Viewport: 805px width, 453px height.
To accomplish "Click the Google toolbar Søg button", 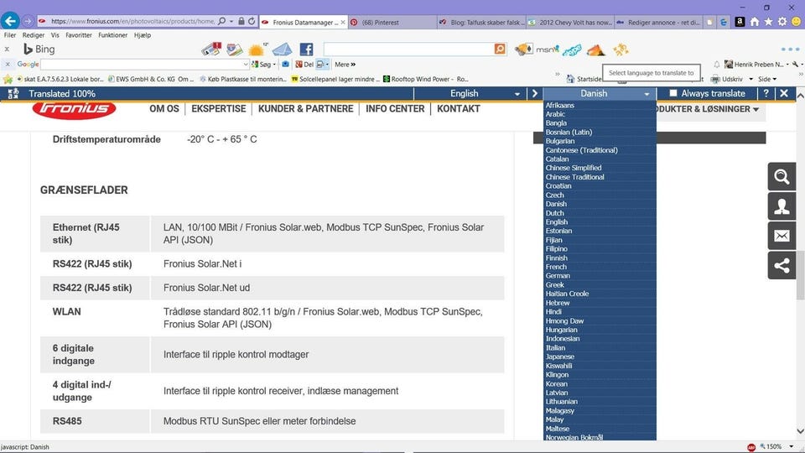I will [263, 65].
